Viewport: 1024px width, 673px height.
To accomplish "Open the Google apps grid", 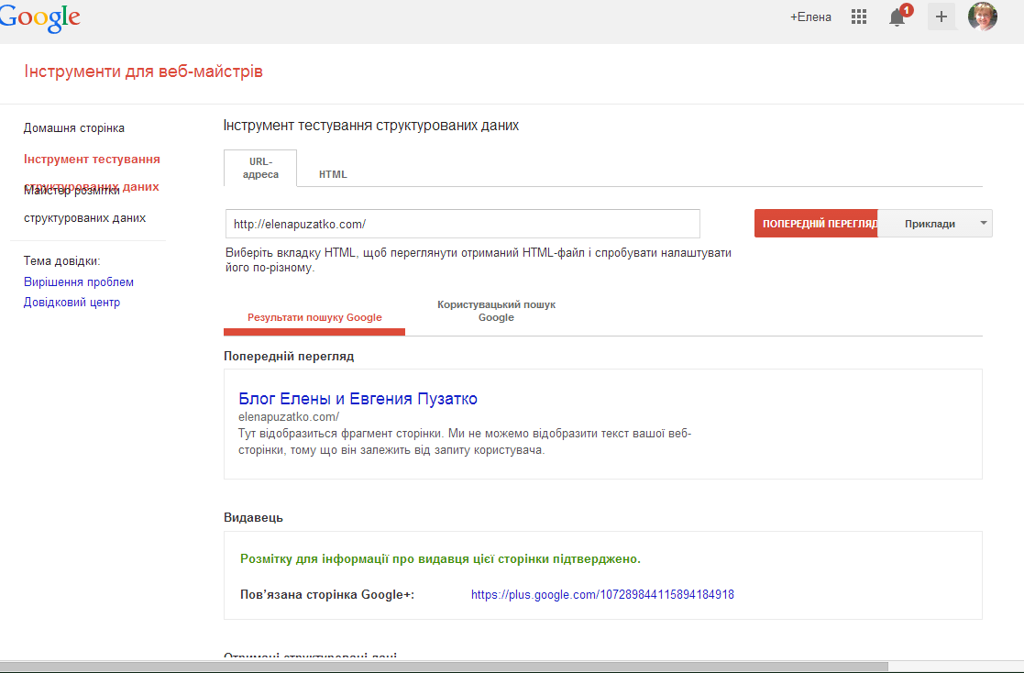I will click(859, 17).
